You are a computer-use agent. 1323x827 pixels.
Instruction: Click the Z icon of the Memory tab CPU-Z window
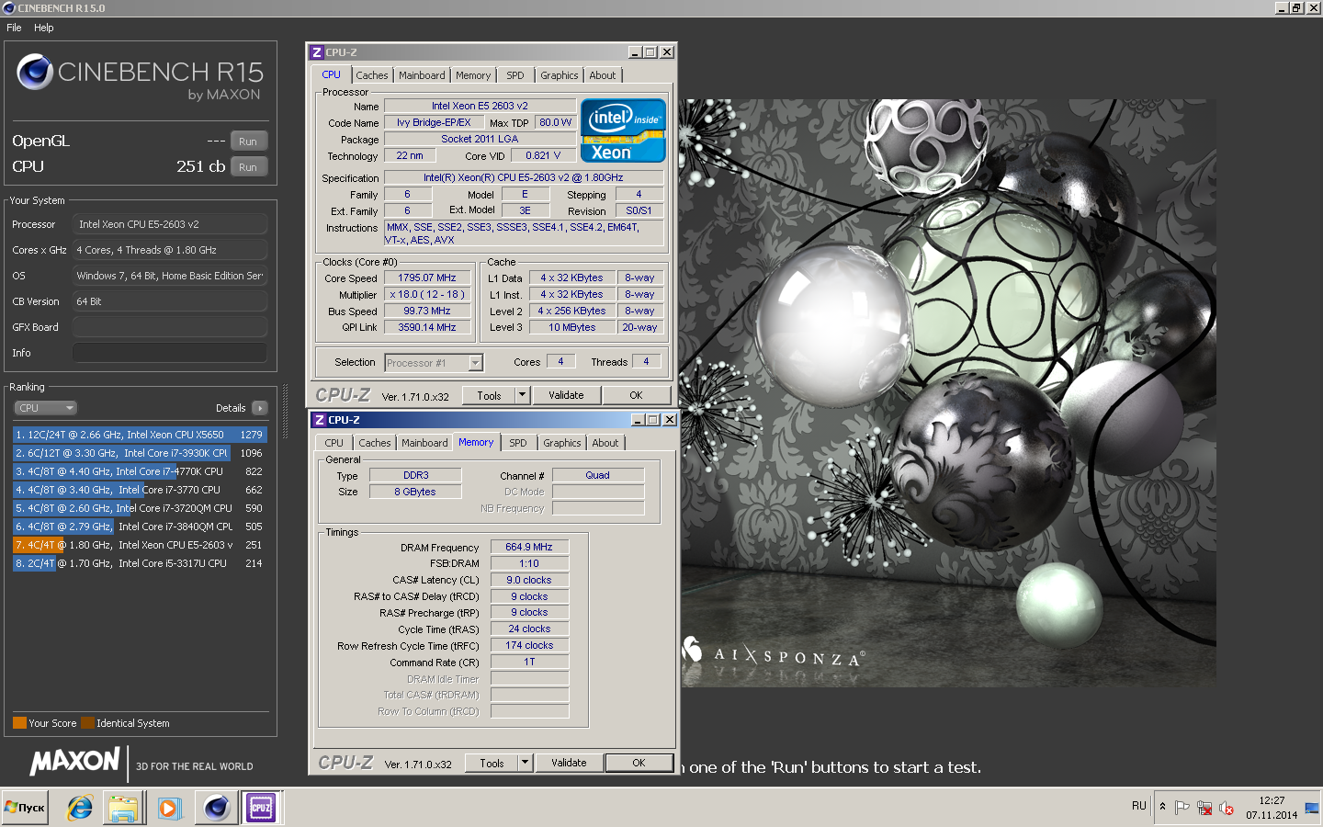320,420
